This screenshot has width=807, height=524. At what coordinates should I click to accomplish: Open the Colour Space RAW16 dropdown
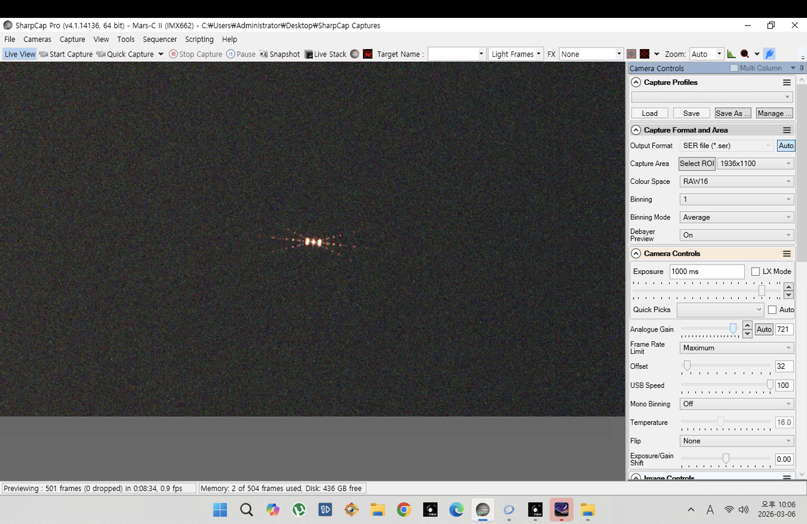coord(736,181)
